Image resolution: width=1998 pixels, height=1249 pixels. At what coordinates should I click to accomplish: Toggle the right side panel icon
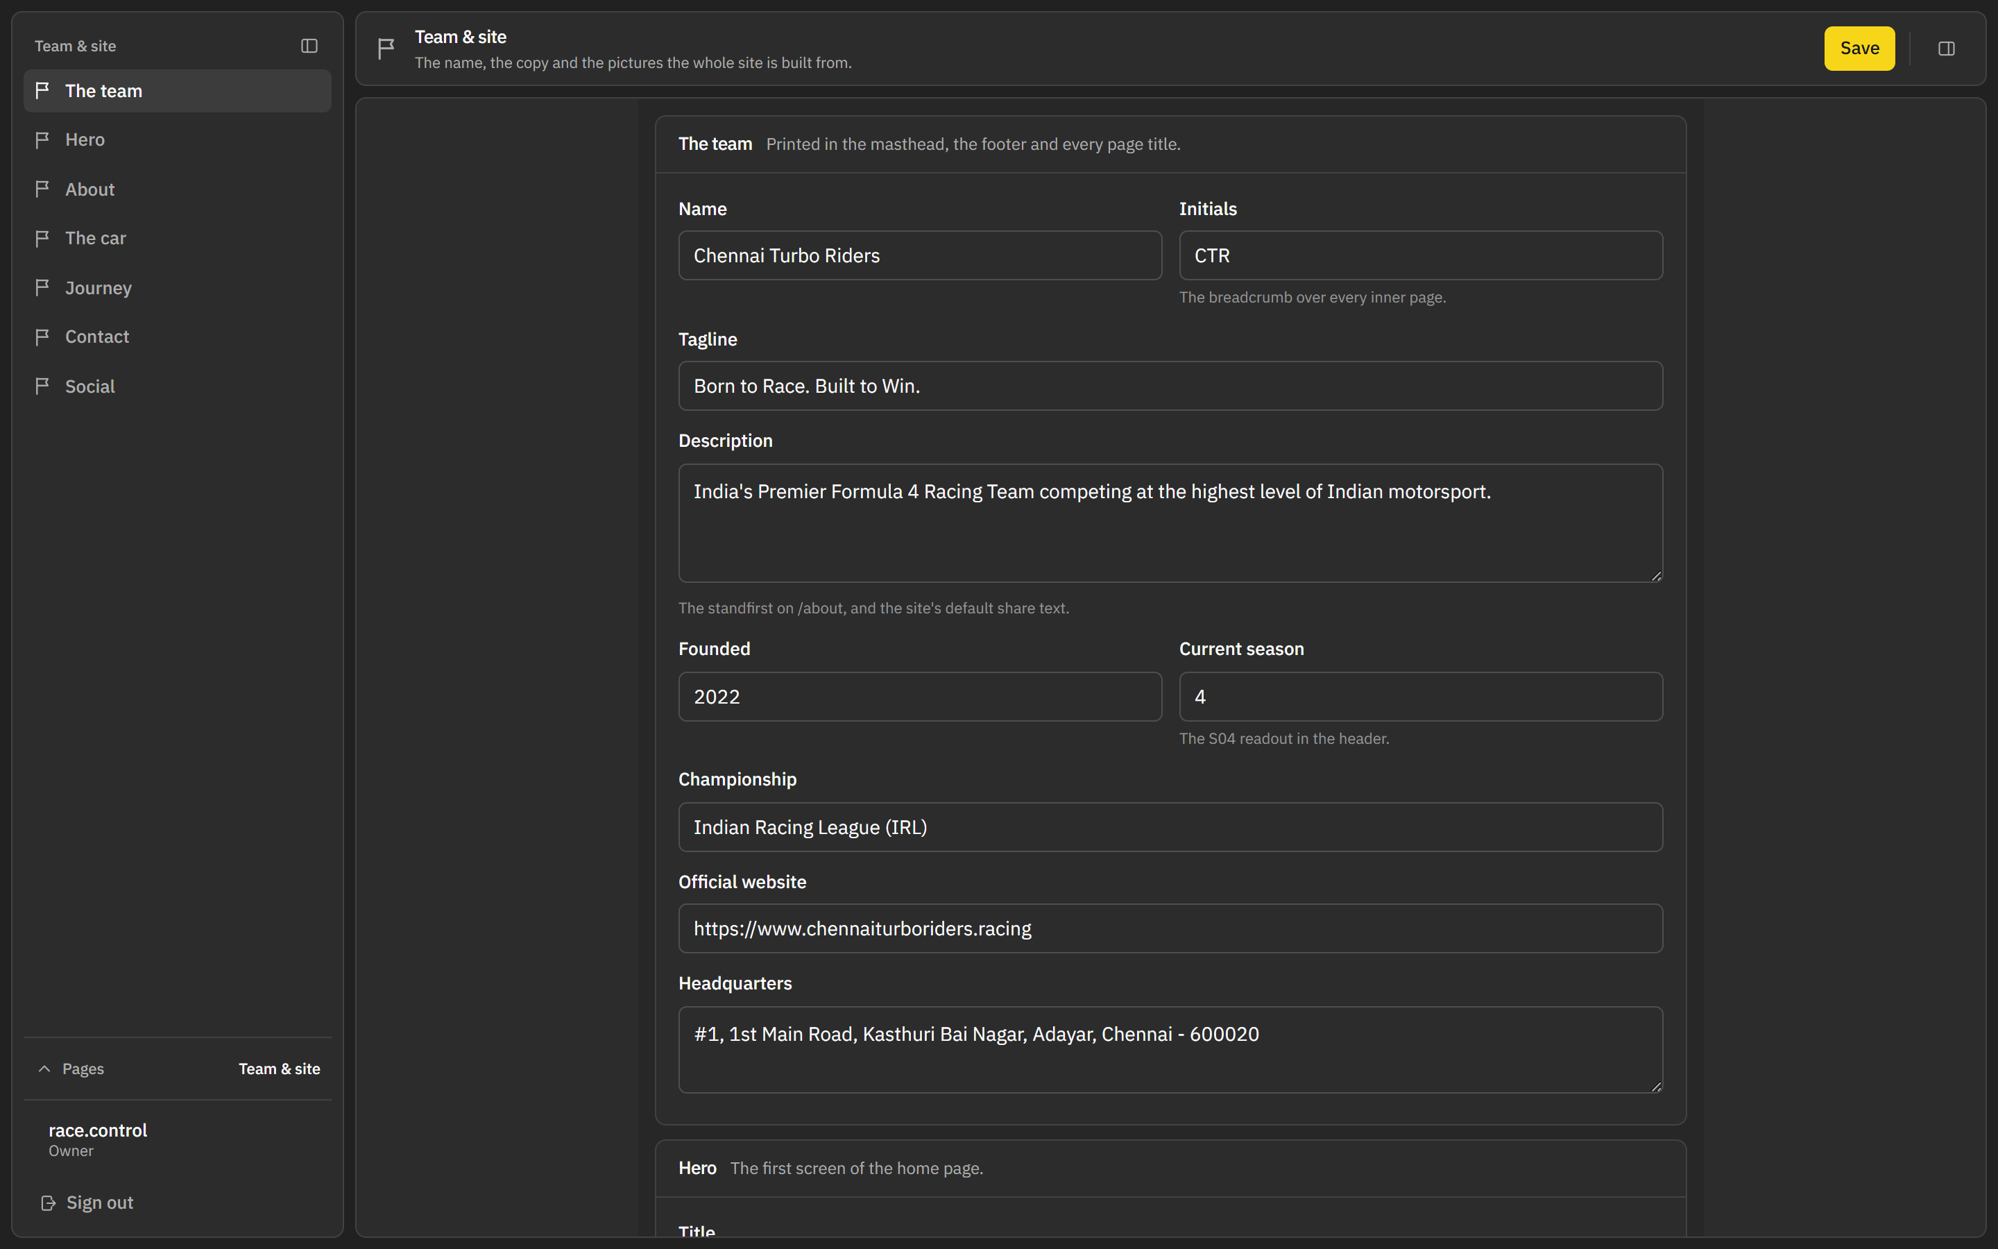click(x=1946, y=49)
